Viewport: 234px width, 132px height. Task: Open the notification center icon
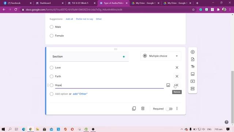pos(228,129)
